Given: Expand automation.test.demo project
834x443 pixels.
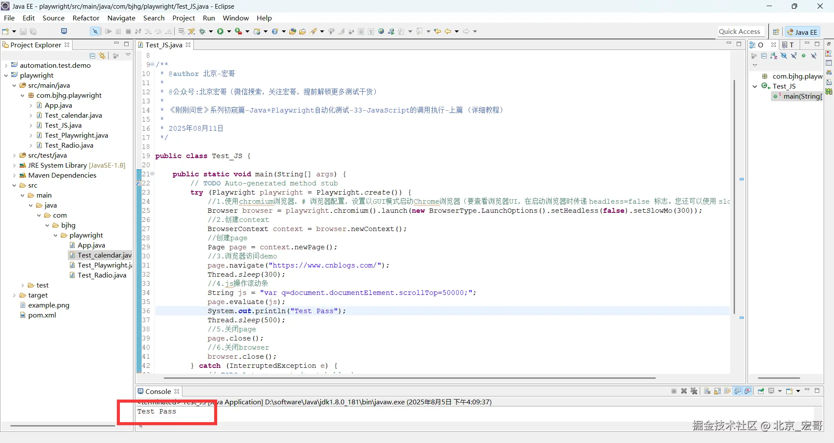Looking at the screenshot, I should click(6, 66).
